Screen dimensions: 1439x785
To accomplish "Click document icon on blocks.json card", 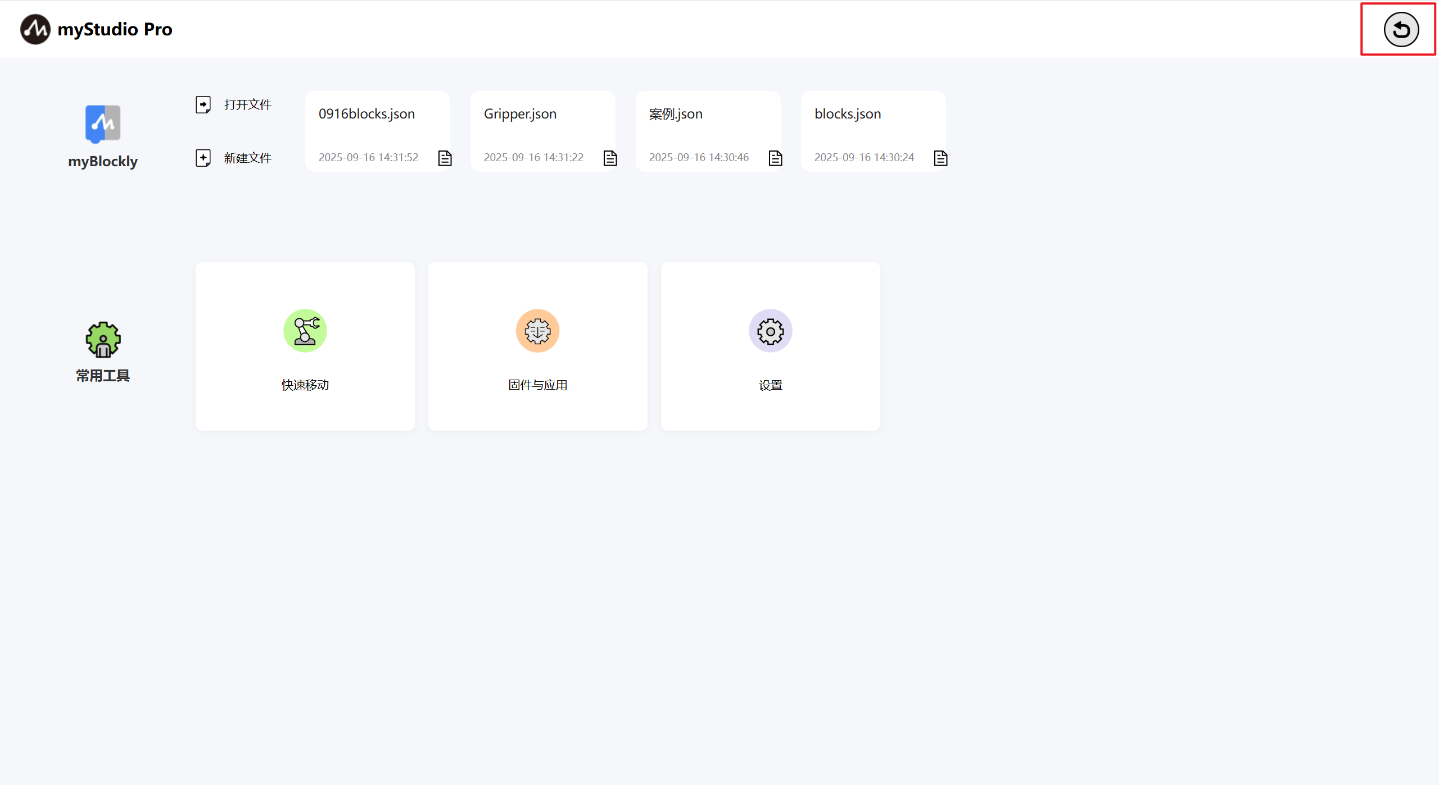I will click(940, 158).
